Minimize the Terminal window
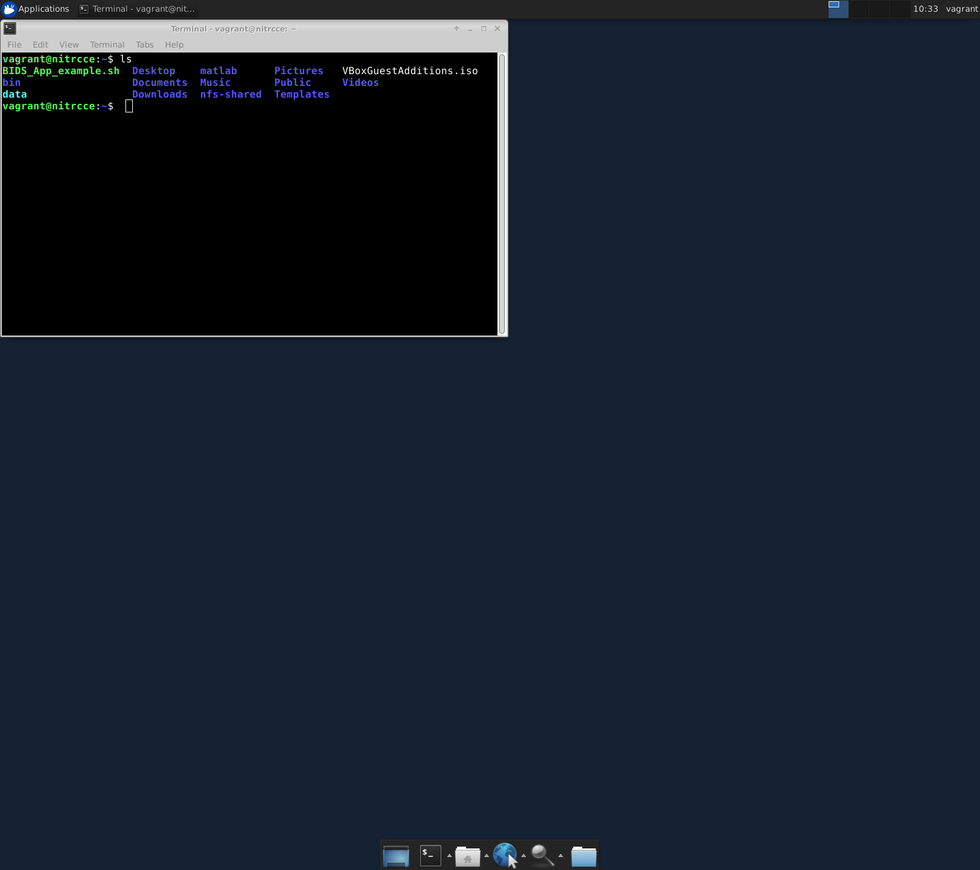 [470, 28]
